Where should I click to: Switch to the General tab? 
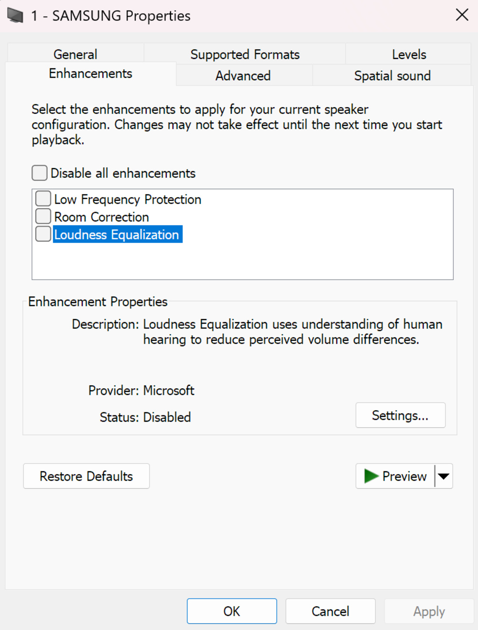[x=75, y=54]
